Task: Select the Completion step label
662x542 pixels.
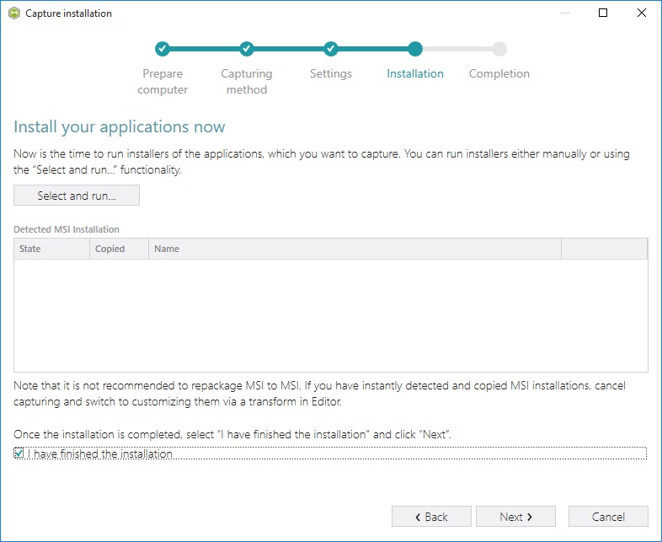Action: (499, 73)
